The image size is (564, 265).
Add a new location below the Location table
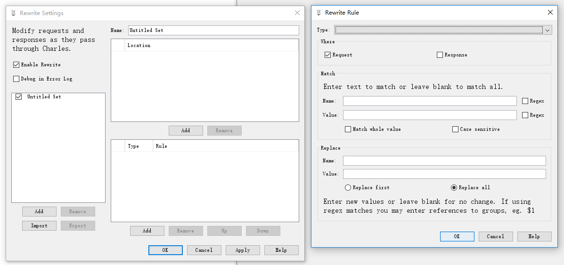tap(186, 130)
